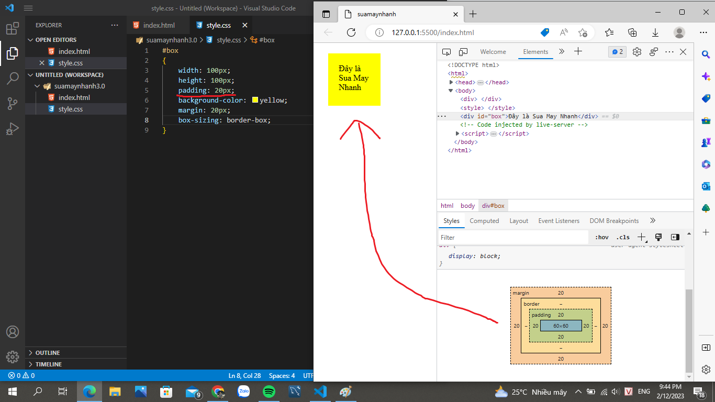Image resolution: width=715 pixels, height=402 pixels.
Task: Activate Read aloud in address bar
Action: 564,32
